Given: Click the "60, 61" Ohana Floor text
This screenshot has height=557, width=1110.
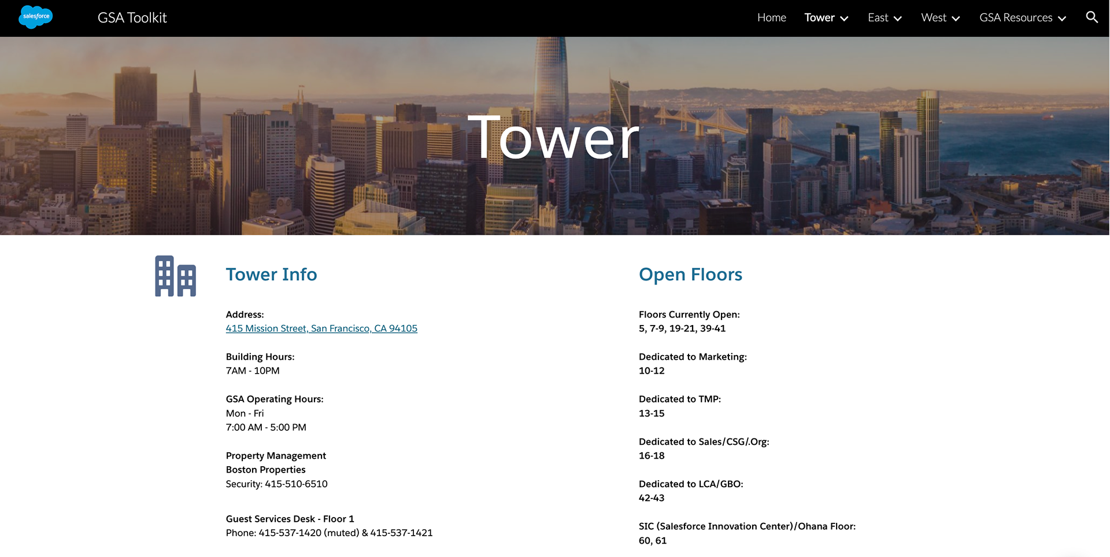Looking at the screenshot, I should click(x=653, y=541).
